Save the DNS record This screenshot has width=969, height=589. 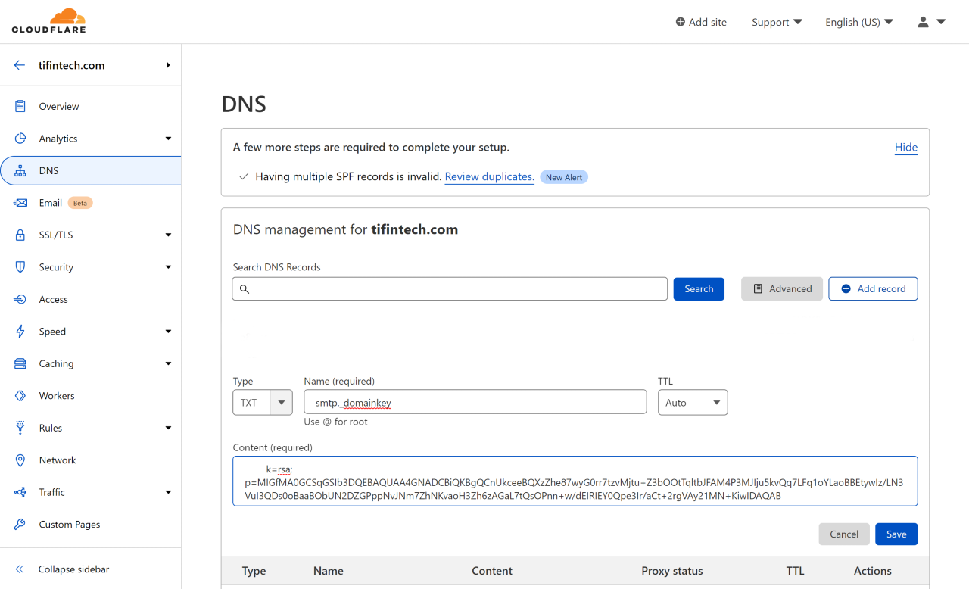(x=896, y=534)
